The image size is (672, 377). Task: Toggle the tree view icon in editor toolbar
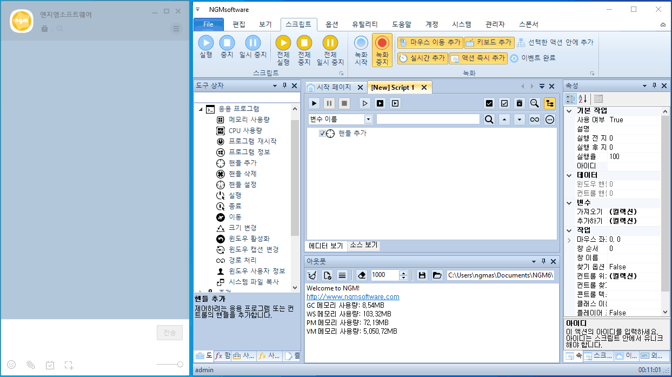[x=550, y=103]
